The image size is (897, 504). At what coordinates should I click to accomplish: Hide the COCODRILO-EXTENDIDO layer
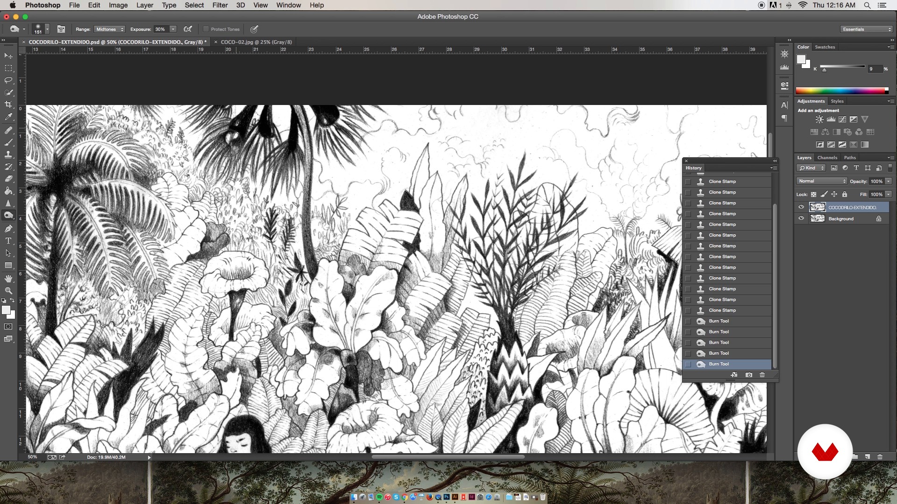tap(801, 207)
